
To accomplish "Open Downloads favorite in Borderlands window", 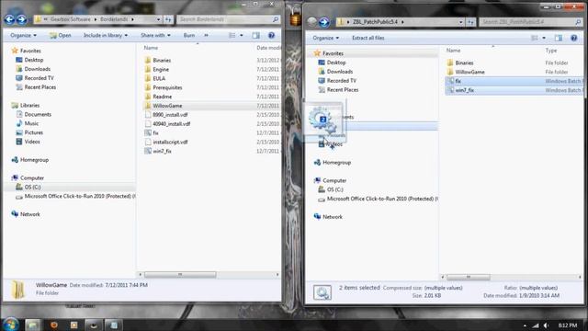I will click(37, 69).
